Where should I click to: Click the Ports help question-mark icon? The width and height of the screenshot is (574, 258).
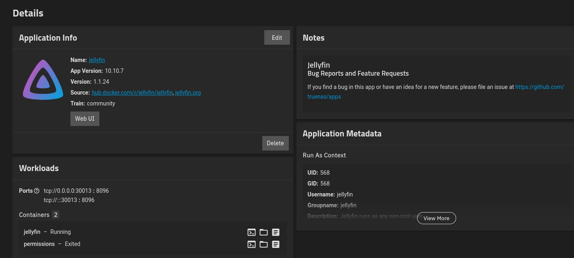[x=37, y=191]
